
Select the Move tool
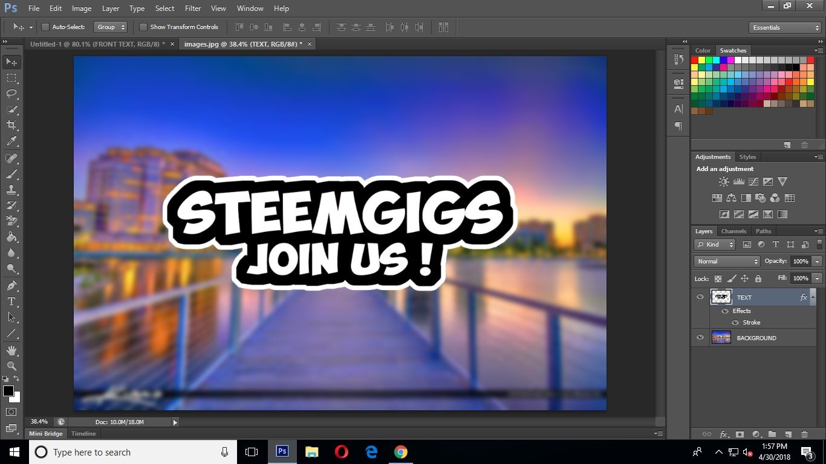[11, 62]
